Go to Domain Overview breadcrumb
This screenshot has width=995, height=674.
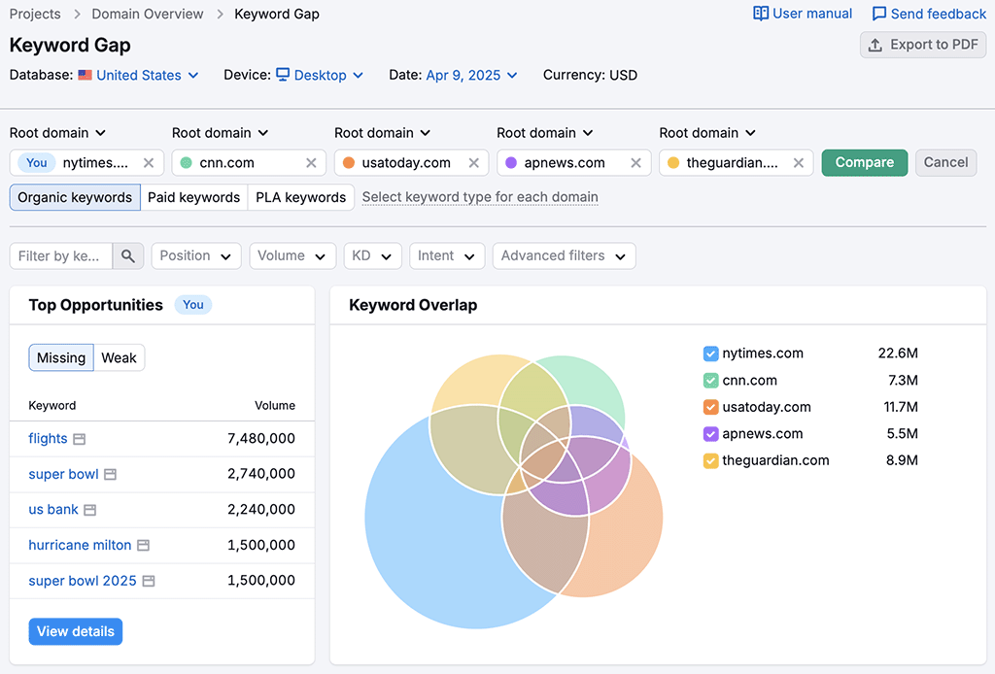click(148, 14)
